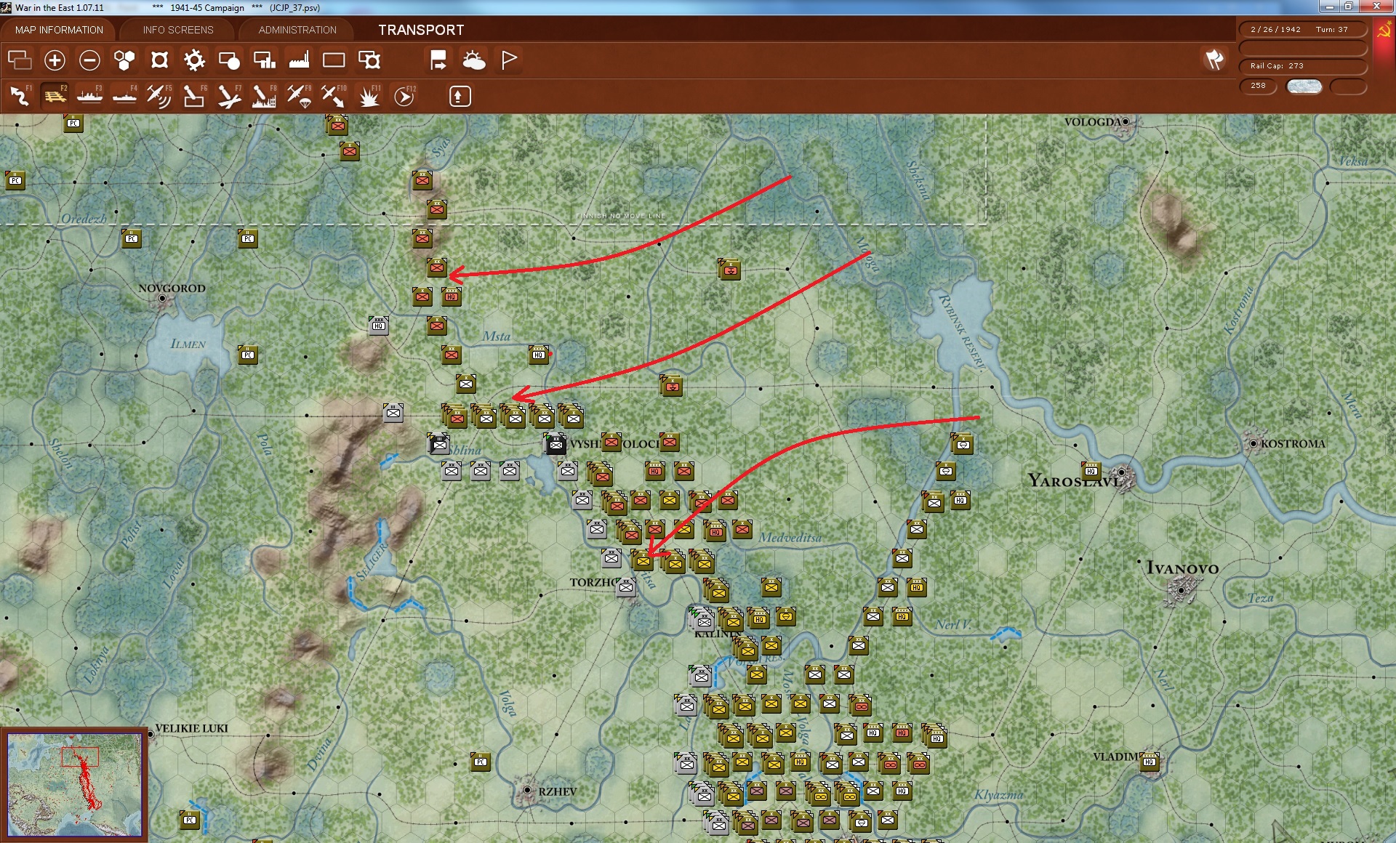Select F1 move mode arrow icon
Image resolution: width=1396 pixels, height=843 pixels.
[x=20, y=96]
